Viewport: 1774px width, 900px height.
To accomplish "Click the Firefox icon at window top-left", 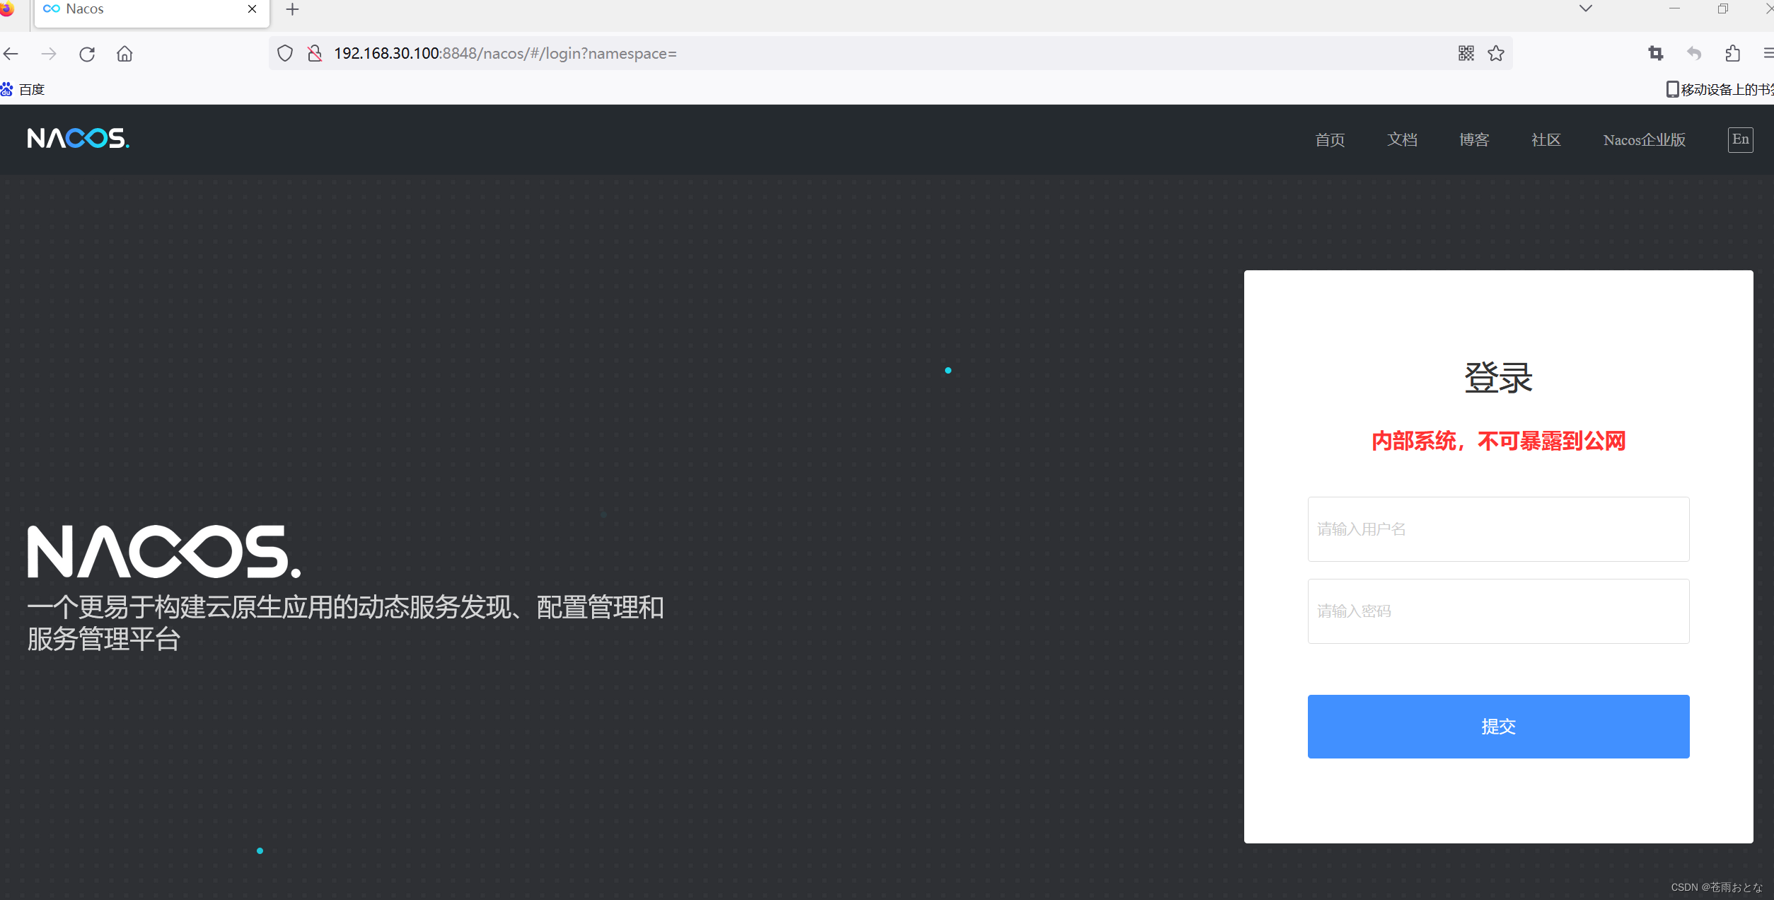I will coord(7,9).
